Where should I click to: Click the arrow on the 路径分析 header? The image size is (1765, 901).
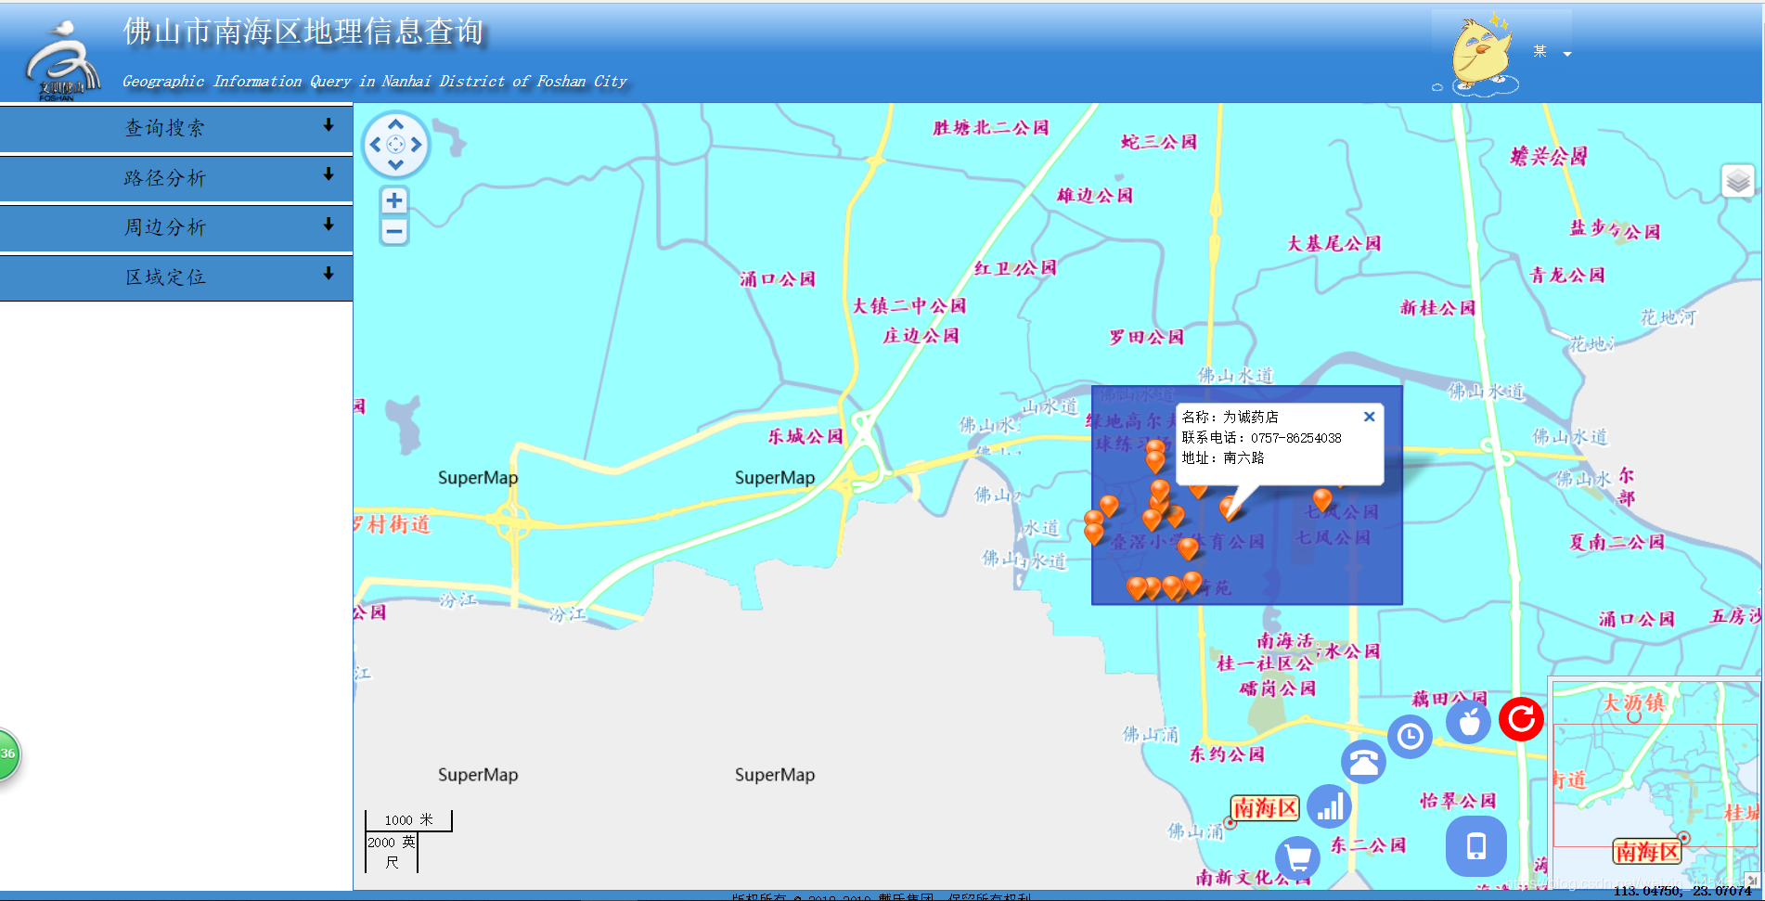[x=329, y=174]
